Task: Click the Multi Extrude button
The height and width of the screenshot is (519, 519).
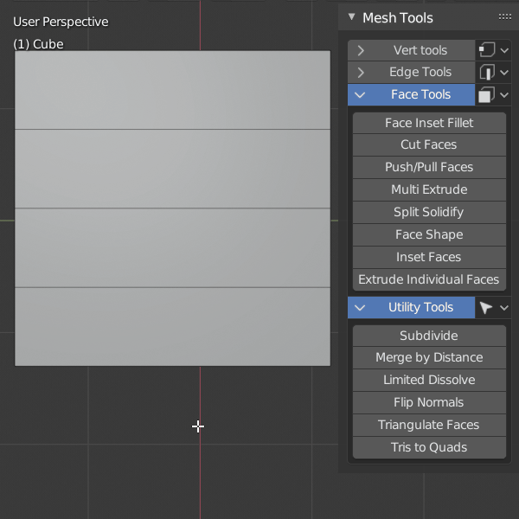Action: click(429, 189)
